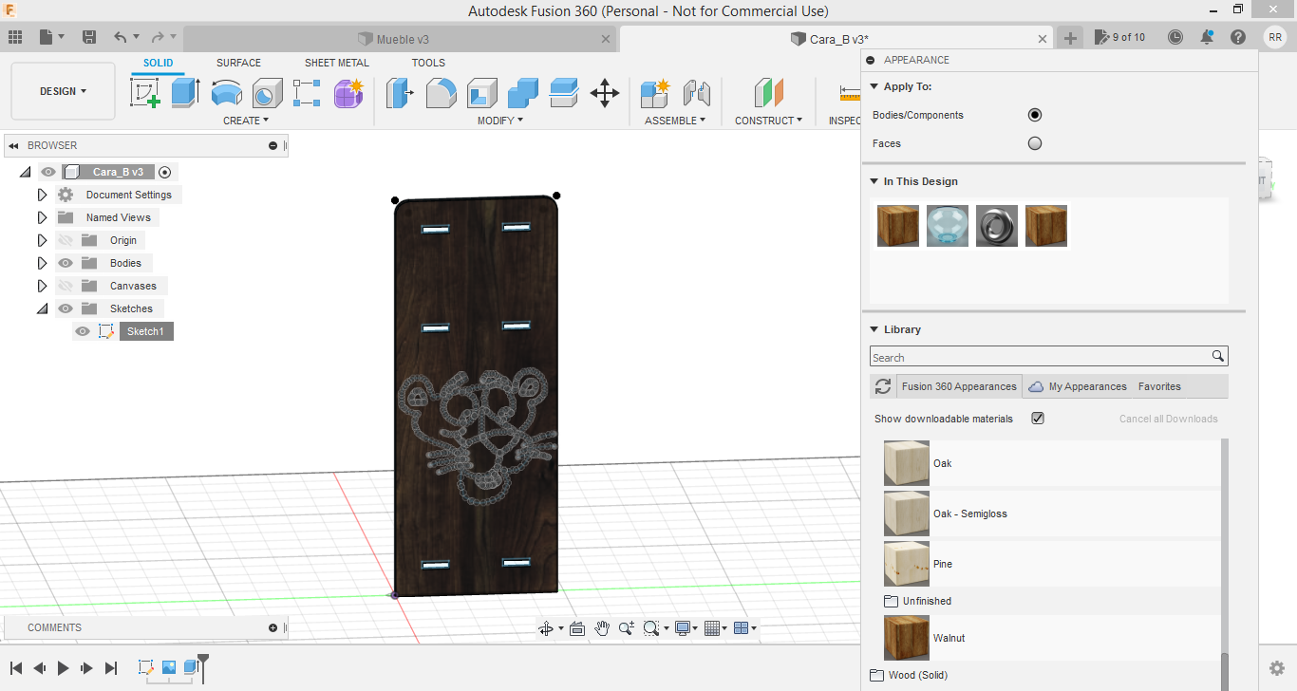Screen dimensions: 1297x691
Task: Refresh the appearance library
Action: pos(883,386)
